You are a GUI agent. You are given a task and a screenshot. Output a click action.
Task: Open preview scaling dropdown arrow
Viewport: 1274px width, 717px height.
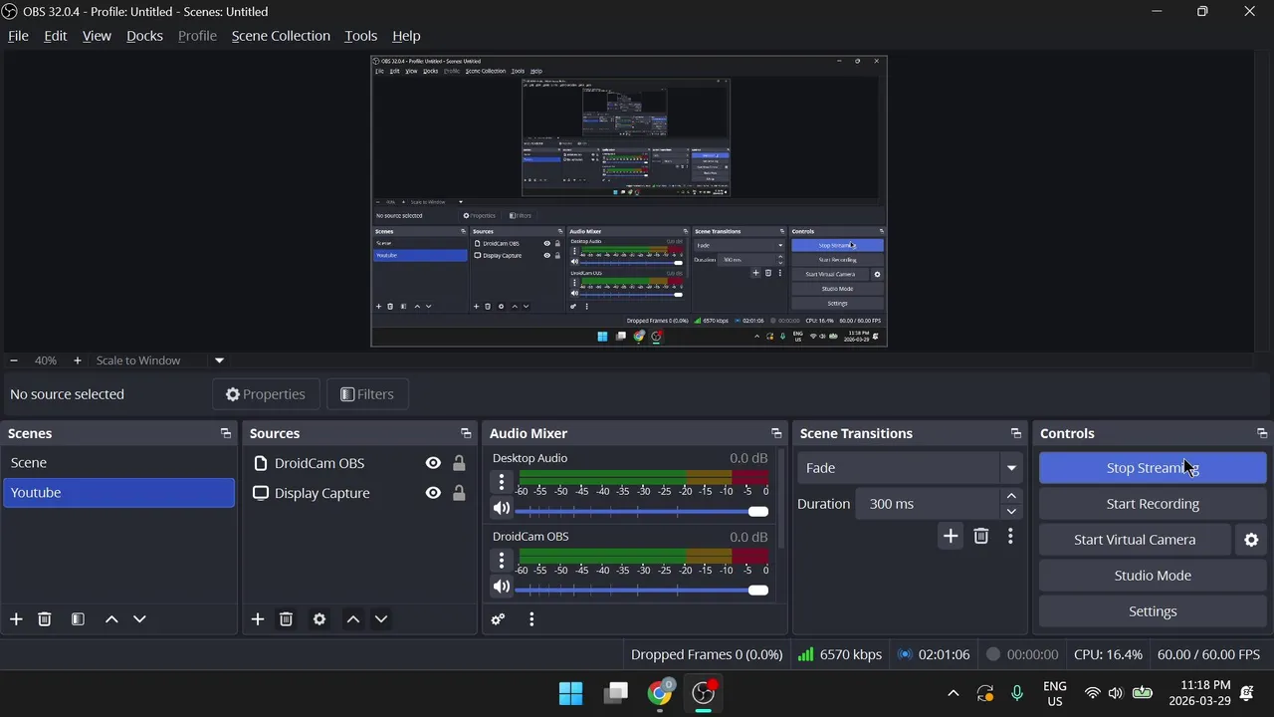(x=219, y=360)
